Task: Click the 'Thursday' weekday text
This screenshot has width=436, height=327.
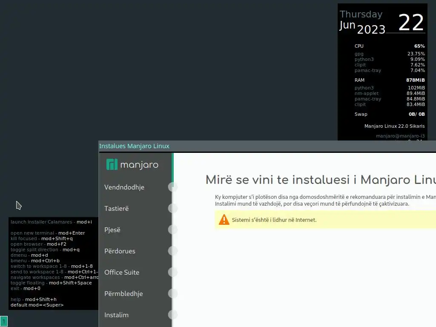Action: point(361,14)
